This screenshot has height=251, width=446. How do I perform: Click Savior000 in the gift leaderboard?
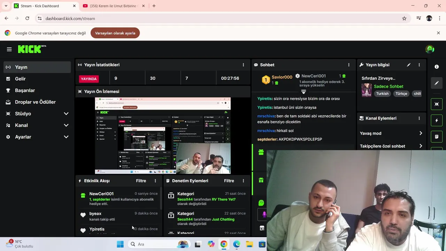[282, 77]
